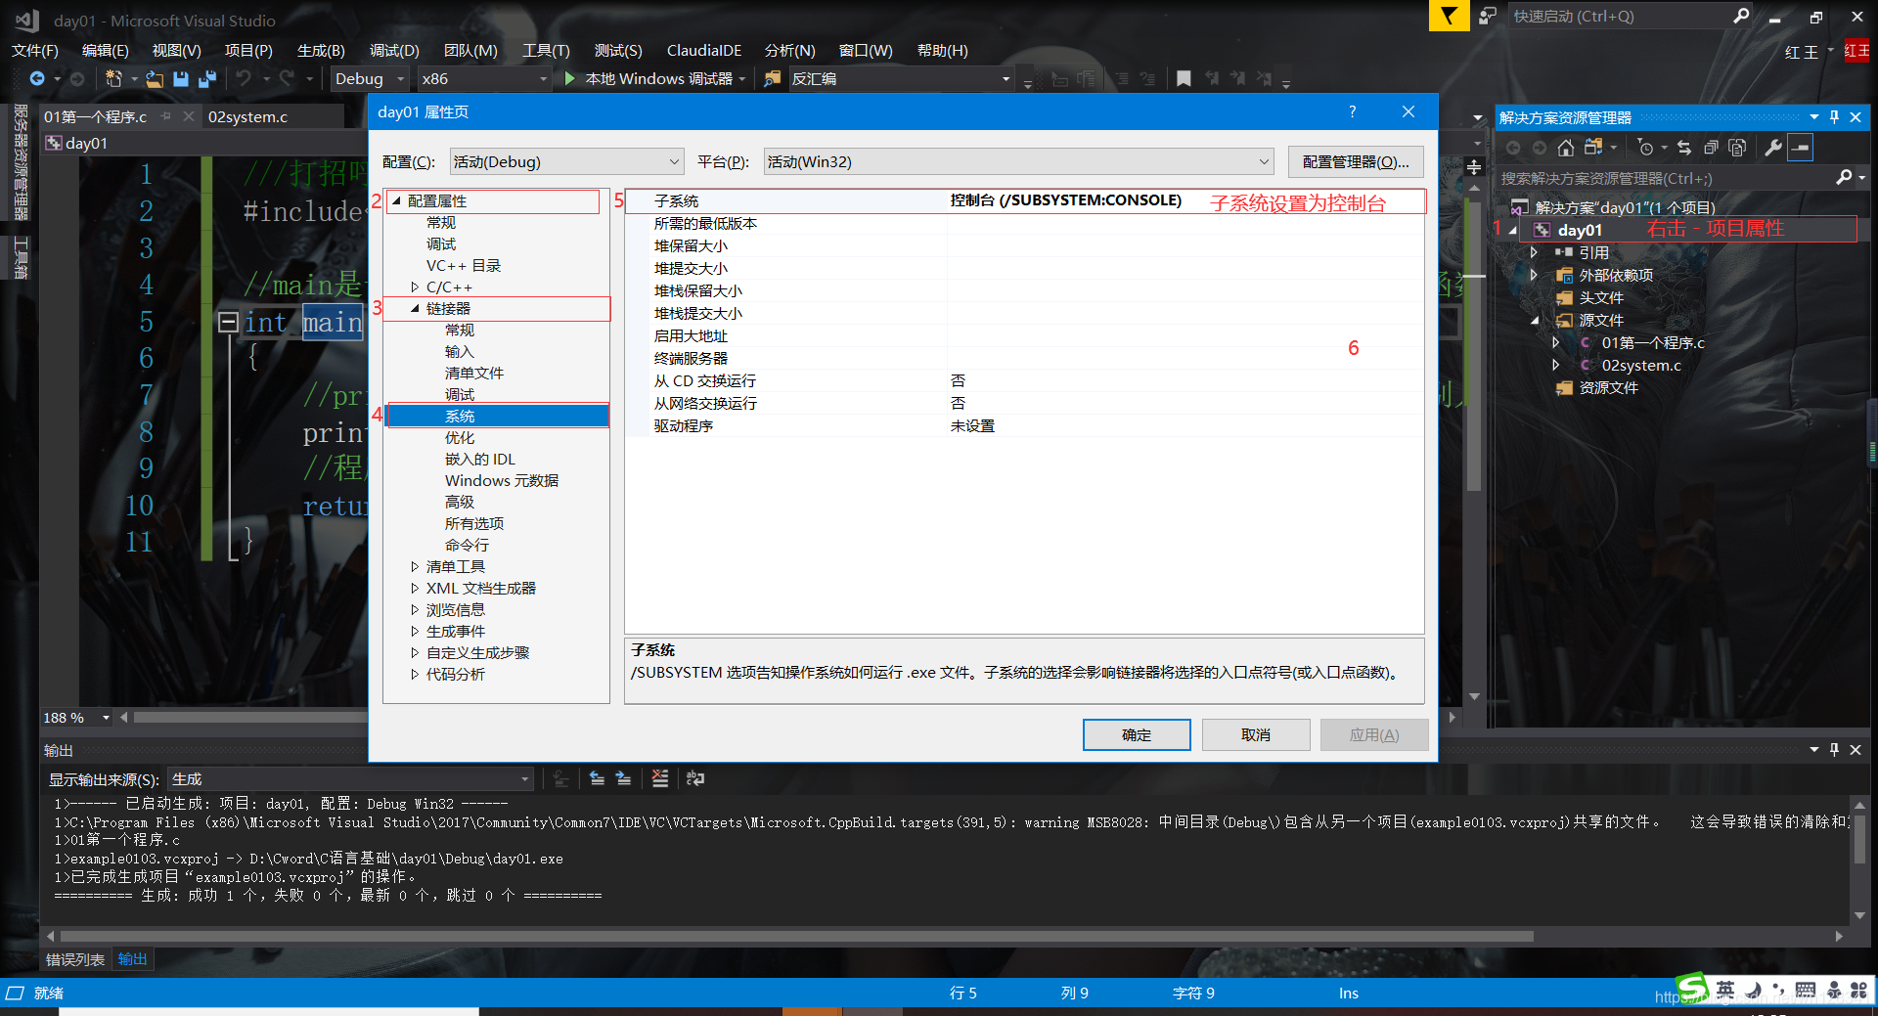Screen dimensions: 1878x1016
Task: Click the save file floppy icon
Action: (x=181, y=79)
